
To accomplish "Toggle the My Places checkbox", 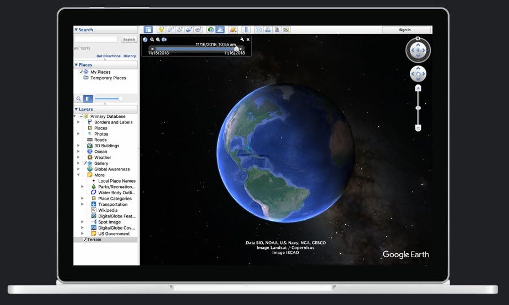I will click(x=81, y=72).
